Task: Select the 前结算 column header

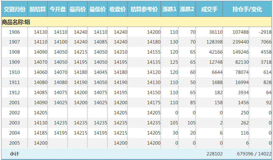Action: click(x=38, y=10)
